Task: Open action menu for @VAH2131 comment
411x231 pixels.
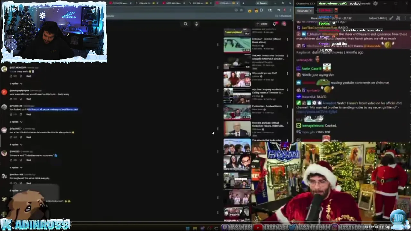Action: tap(218, 151)
